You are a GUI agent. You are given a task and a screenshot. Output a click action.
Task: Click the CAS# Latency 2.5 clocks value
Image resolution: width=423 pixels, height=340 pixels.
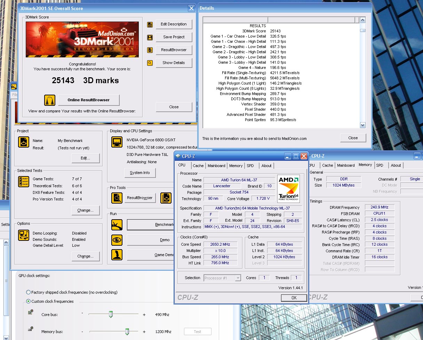pyautogui.click(x=380, y=220)
